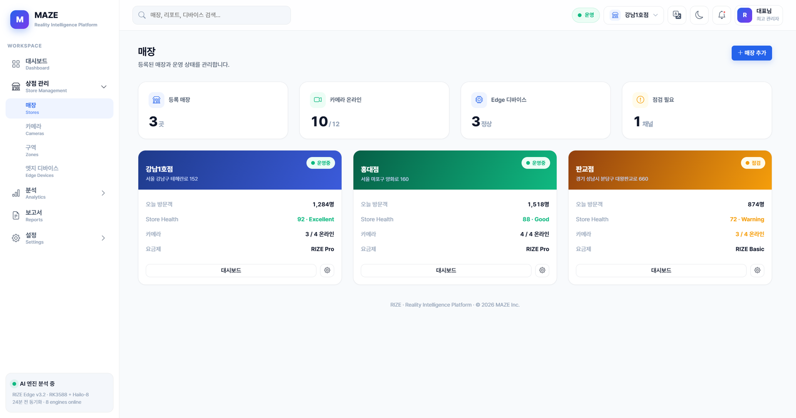796x418 pixels.
Task: Click the Edge 디바이스 chip icon
Action: point(479,100)
